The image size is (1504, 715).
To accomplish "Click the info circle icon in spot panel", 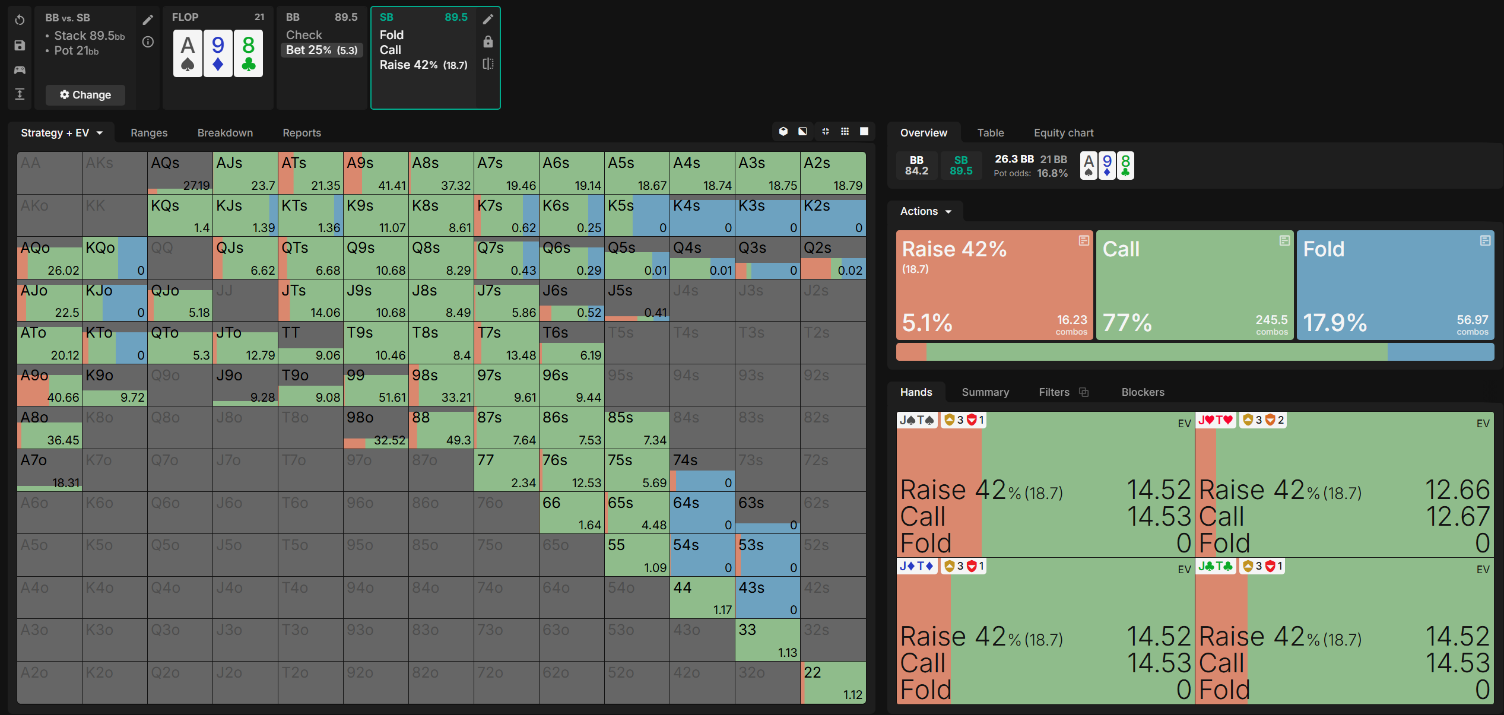I will pos(148,42).
